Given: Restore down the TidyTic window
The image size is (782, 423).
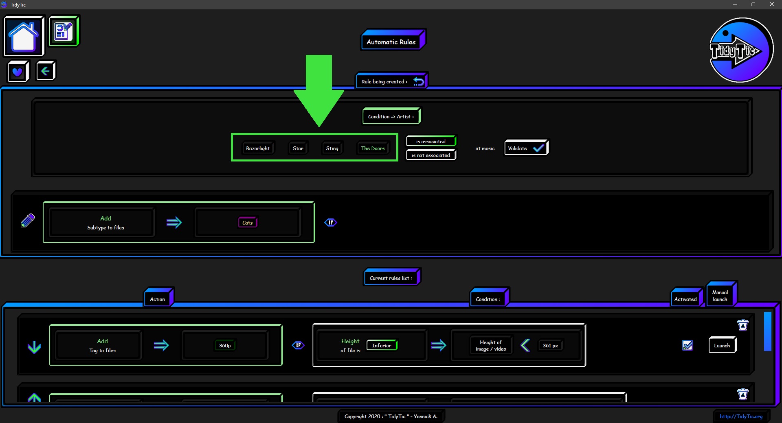Looking at the screenshot, I should pyautogui.click(x=753, y=4).
